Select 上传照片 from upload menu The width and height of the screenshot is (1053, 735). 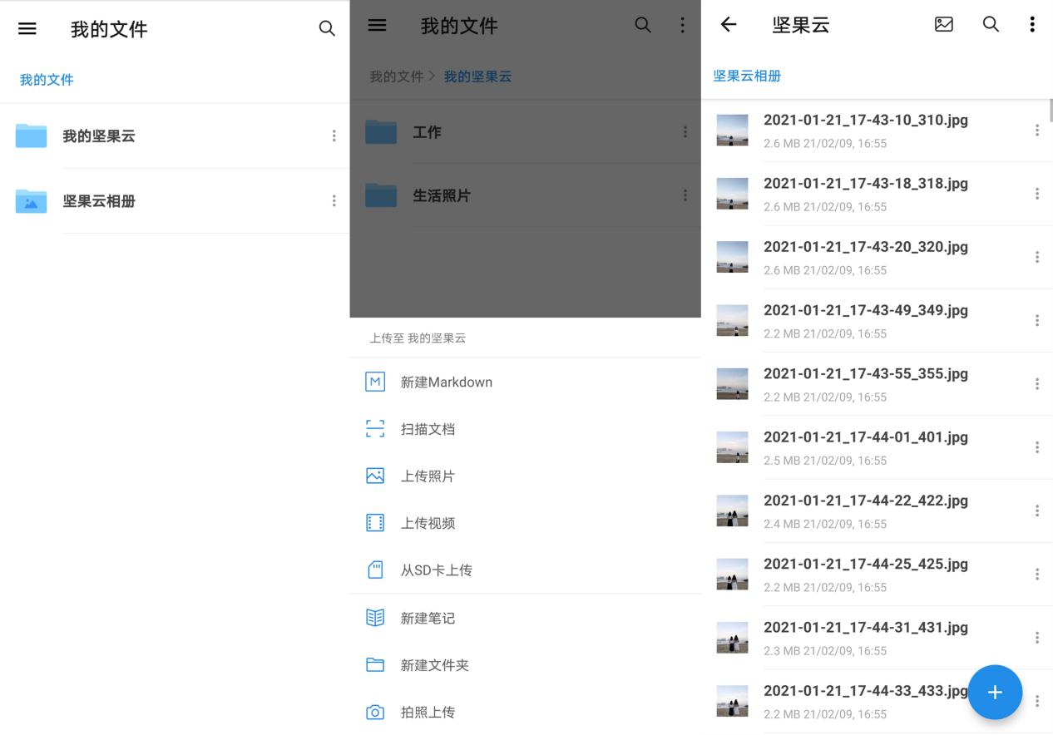pyautogui.click(x=526, y=476)
